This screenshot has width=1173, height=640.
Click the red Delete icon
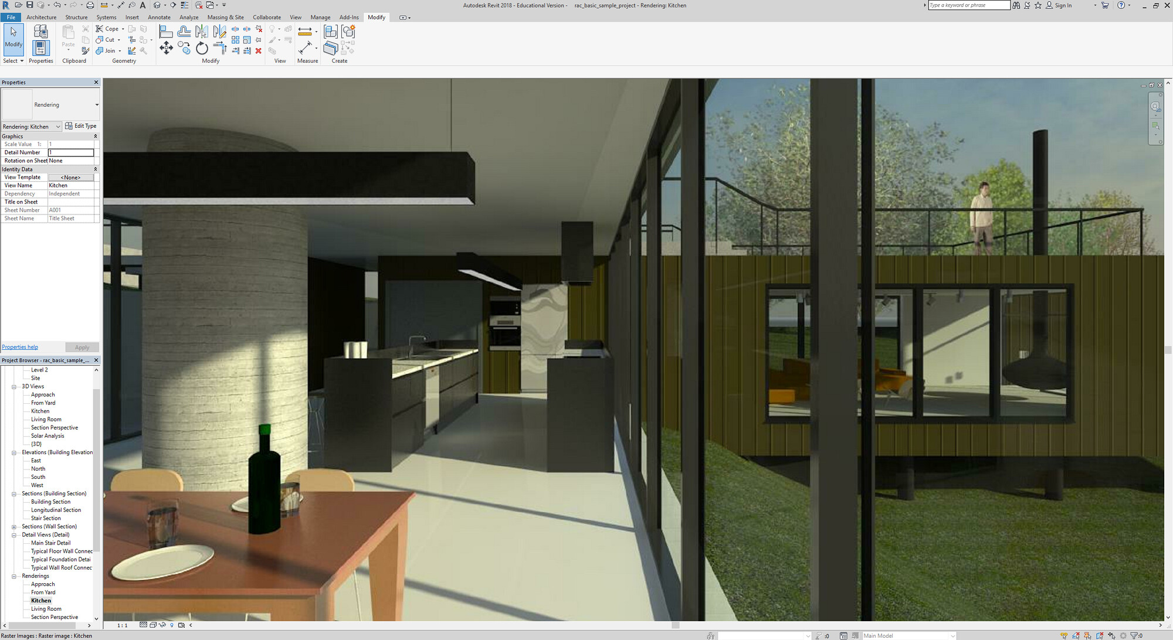point(259,51)
